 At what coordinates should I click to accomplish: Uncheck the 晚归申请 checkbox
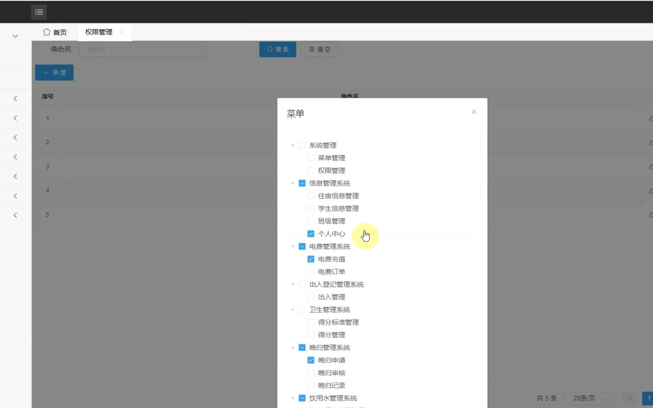click(311, 360)
